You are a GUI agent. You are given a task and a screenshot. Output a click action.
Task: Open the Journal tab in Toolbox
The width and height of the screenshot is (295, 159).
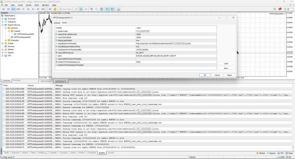(x=111, y=153)
